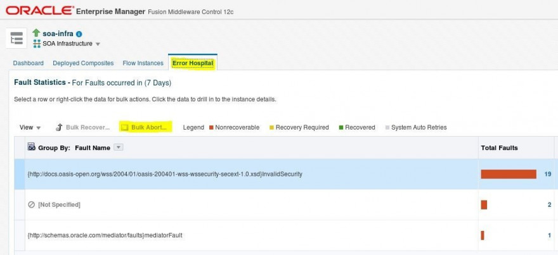Click the row selector of InvalidSecurity row
The image size is (558, 255).
[20, 174]
